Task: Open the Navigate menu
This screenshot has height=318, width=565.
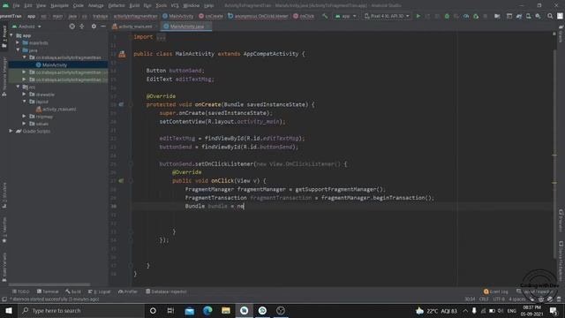Action: coord(59,5)
